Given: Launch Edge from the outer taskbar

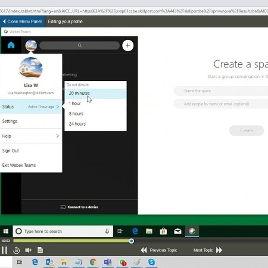Looking at the screenshot, I should 35,262.
